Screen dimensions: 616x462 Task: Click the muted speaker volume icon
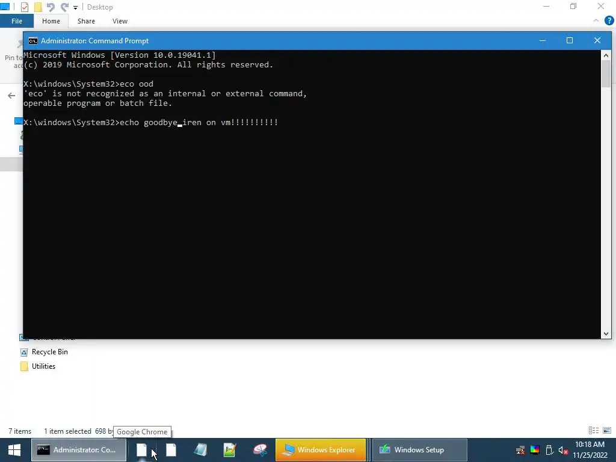[x=563, y=450]
